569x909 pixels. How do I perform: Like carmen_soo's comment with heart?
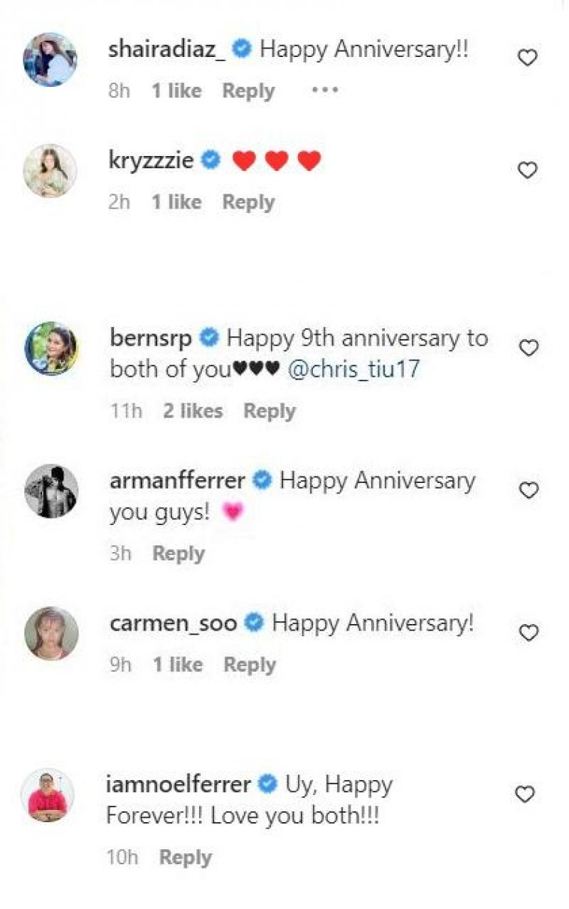[528, 633]
